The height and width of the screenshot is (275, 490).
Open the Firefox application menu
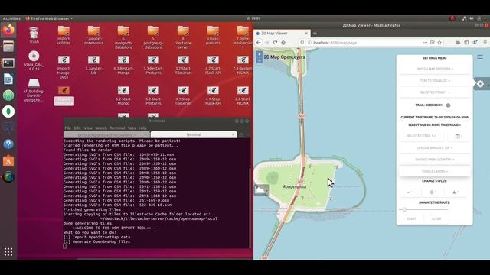click(485, 43)
